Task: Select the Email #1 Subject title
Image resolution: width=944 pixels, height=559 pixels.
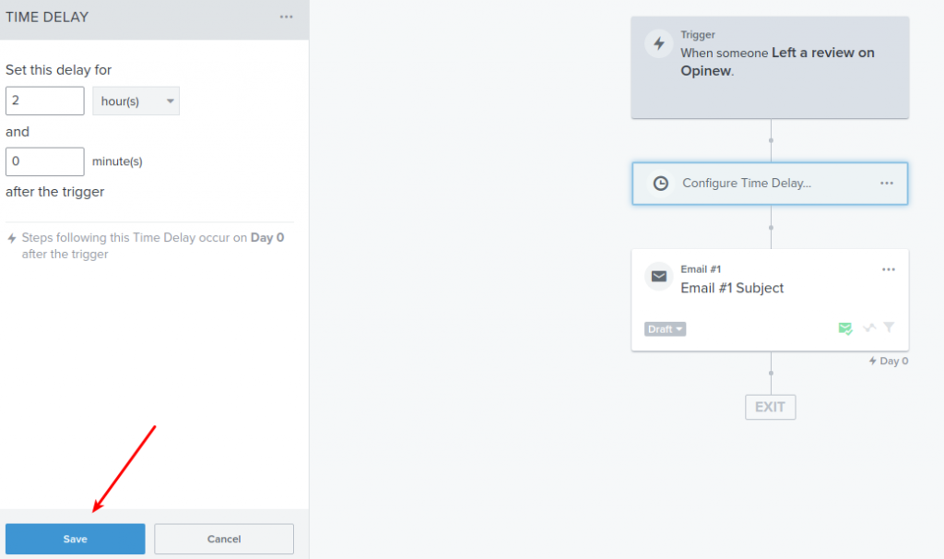Action: (x=732, y=288)
